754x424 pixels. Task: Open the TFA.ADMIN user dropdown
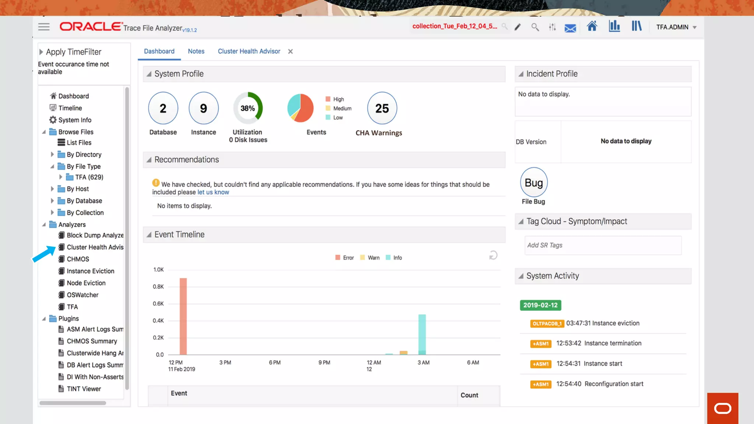click(x=676, y=27)
